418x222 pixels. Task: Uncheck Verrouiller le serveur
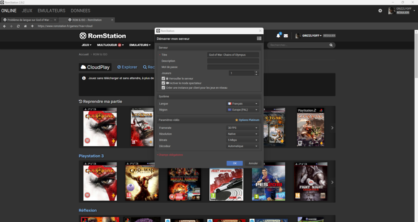[x=163, y=79]
